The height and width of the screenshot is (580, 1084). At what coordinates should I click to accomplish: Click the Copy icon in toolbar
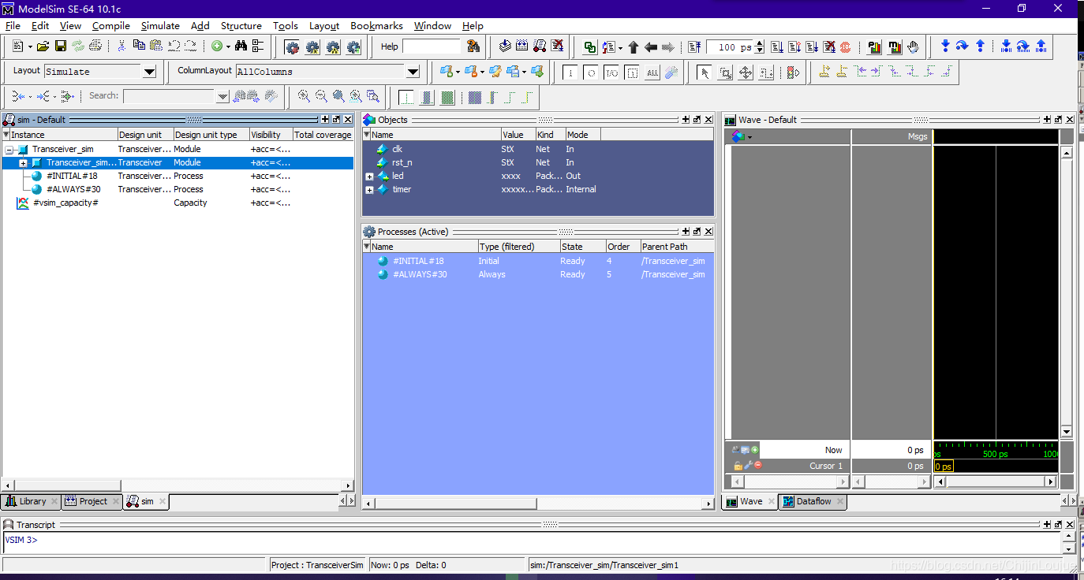click(139, 46)
